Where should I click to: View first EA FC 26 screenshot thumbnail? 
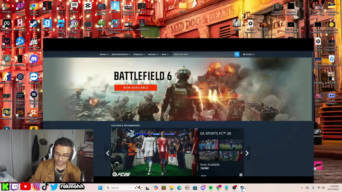[x=208, y=144]
